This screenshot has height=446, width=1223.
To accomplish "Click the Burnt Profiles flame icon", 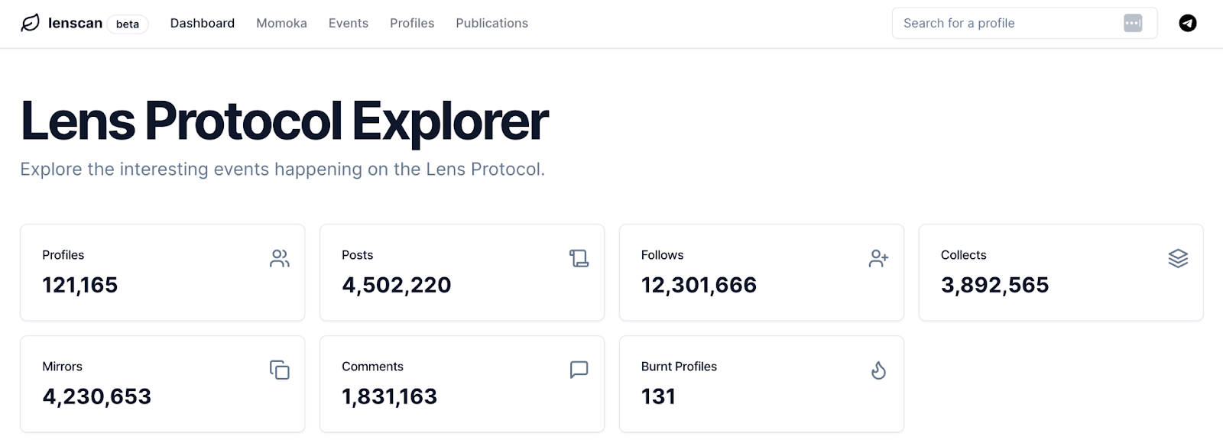I will (x=878, y=370).
